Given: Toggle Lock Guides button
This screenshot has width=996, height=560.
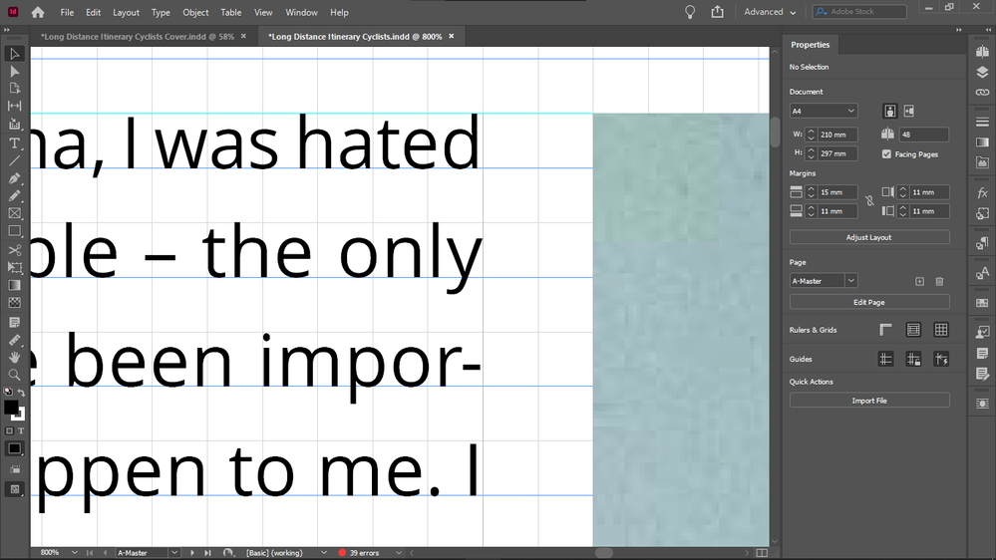Looking at the screenshot, I should tap(913, 359).
